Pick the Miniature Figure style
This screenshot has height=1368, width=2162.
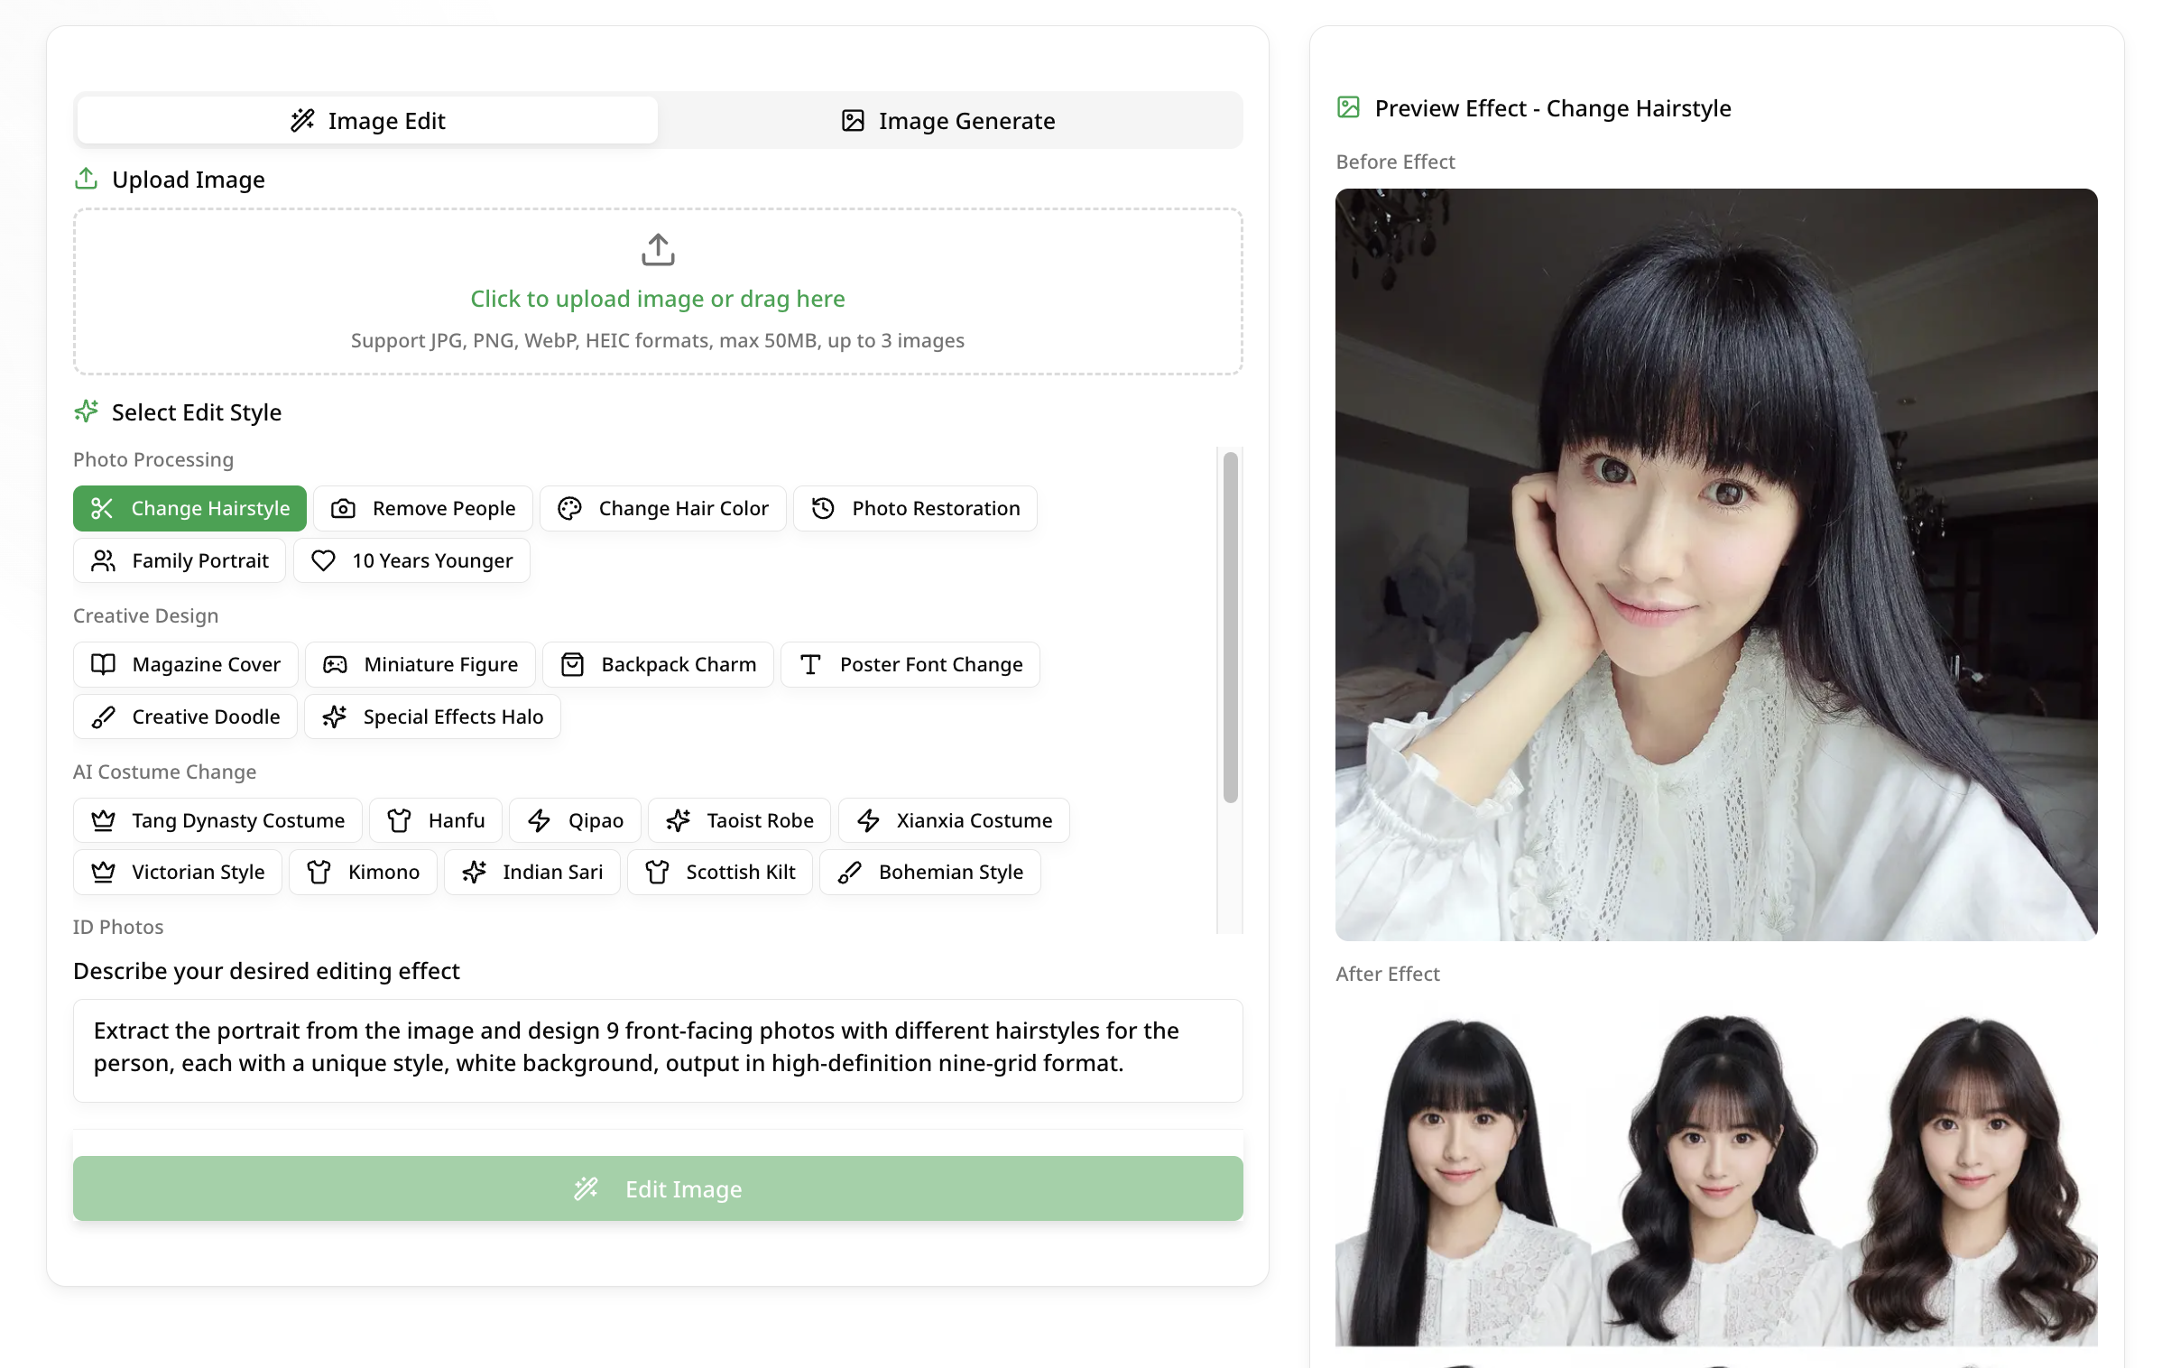[420, 664]
